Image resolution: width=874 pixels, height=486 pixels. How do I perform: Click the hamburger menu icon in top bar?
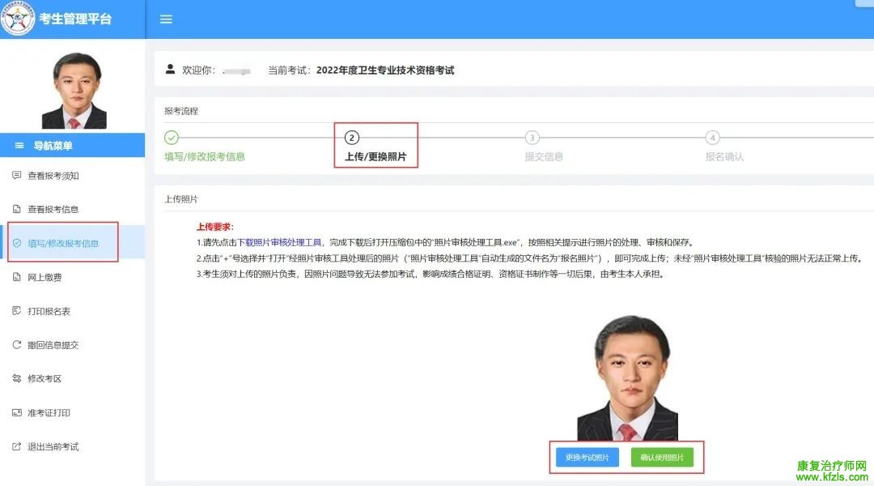(166, 19)
